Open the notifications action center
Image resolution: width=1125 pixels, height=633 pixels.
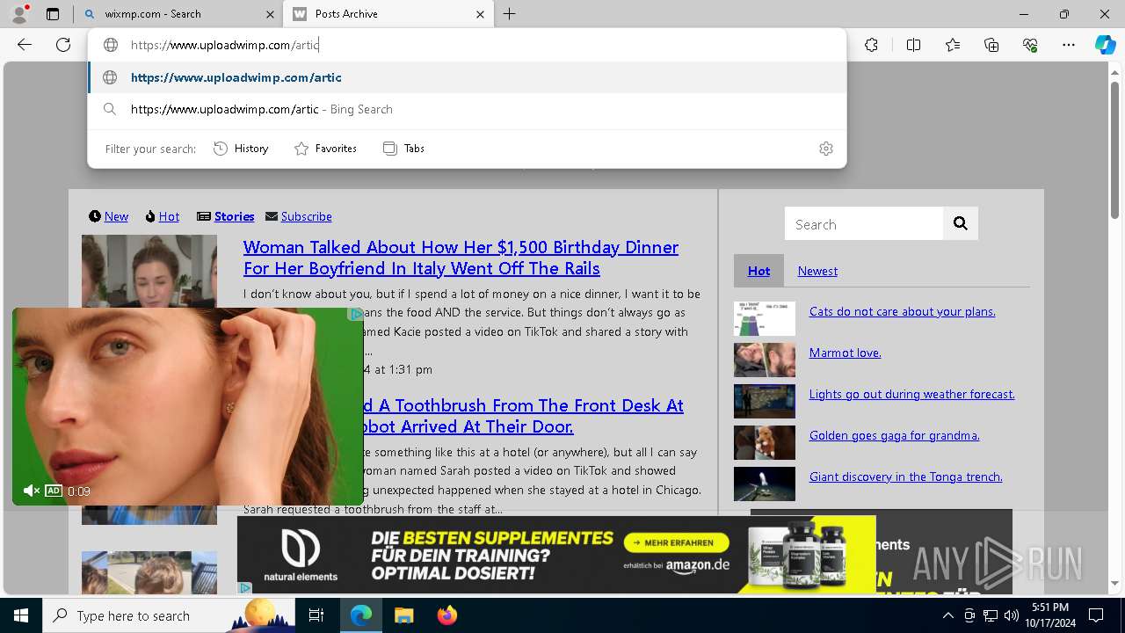[1096, 615]
